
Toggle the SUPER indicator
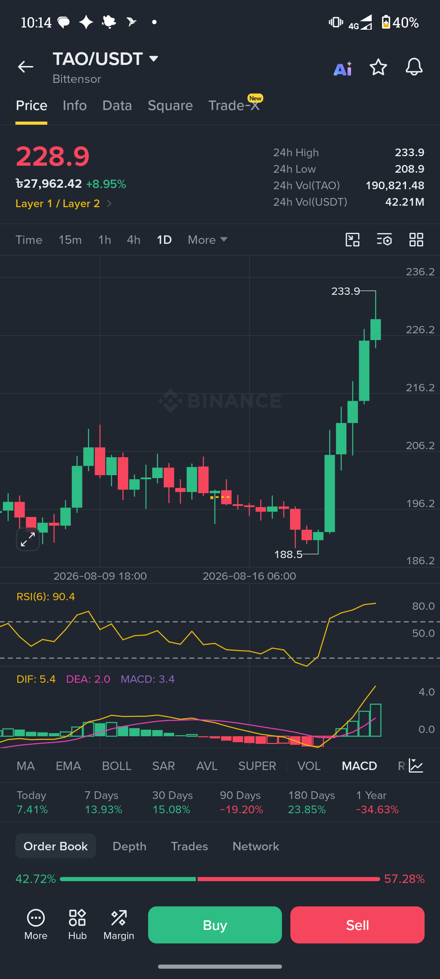point(257,766)
